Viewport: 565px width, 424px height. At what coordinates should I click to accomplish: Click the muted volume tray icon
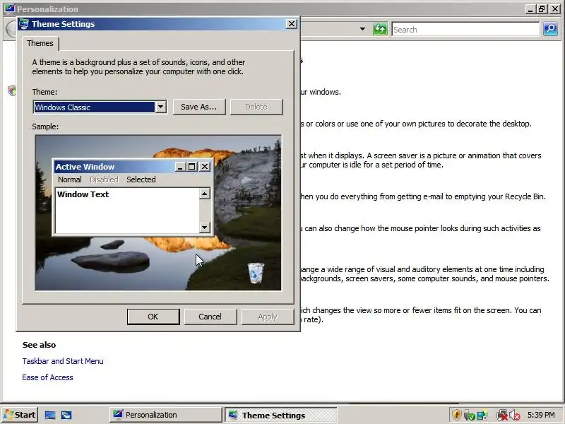tap(515, 416)
